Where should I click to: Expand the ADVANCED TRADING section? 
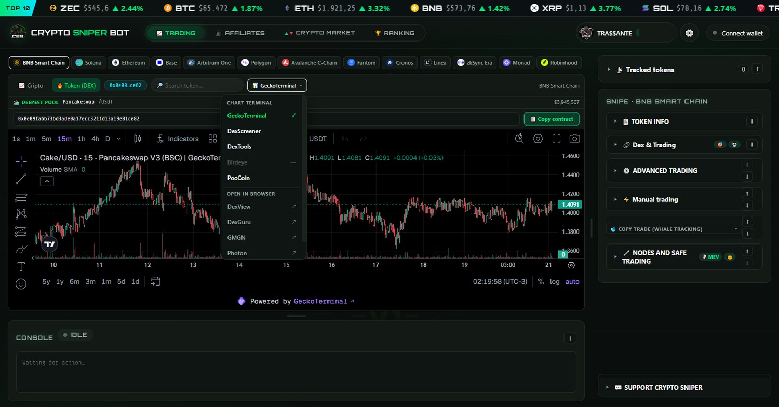(615, 171)
